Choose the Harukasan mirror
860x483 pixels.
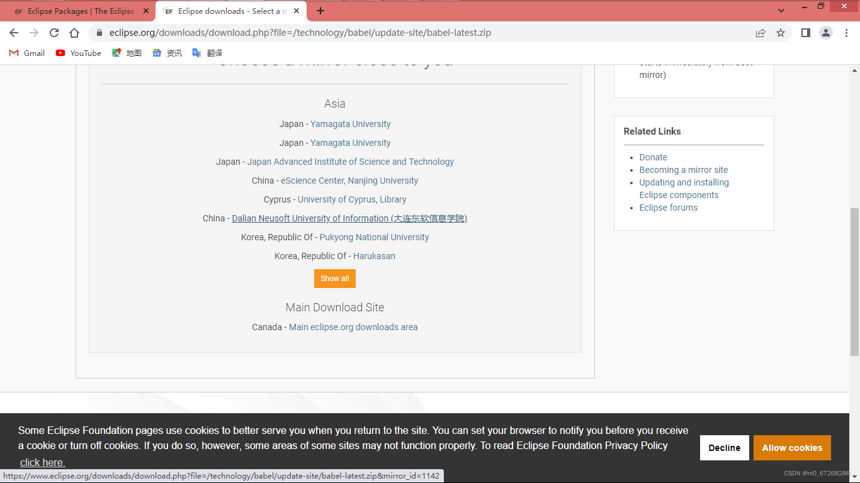[374, 256]
